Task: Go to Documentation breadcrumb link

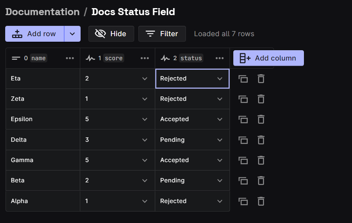Action: (43, 12)
